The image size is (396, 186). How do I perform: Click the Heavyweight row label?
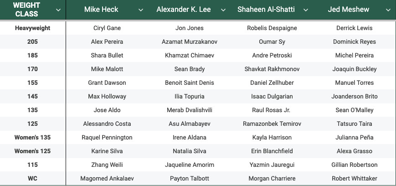(x=32, y=28)
